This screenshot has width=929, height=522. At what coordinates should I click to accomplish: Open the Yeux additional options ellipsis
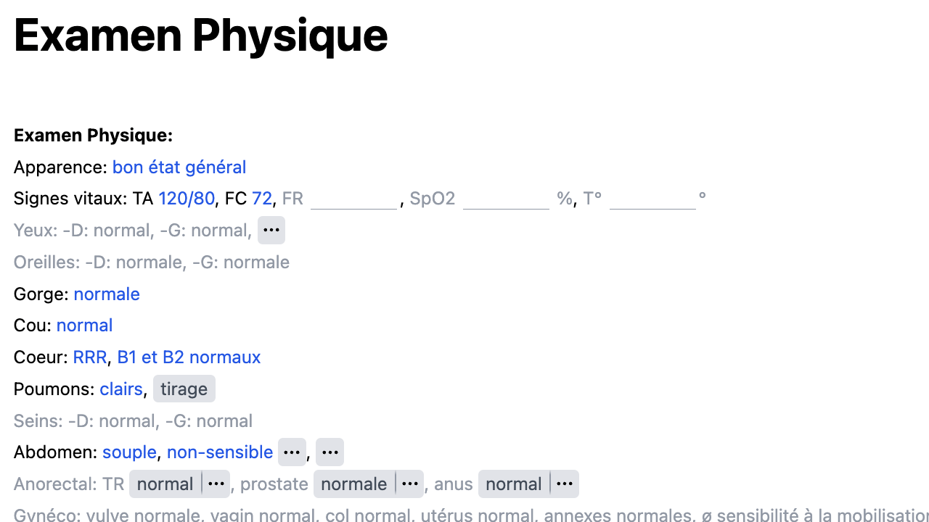coord(271,230)
